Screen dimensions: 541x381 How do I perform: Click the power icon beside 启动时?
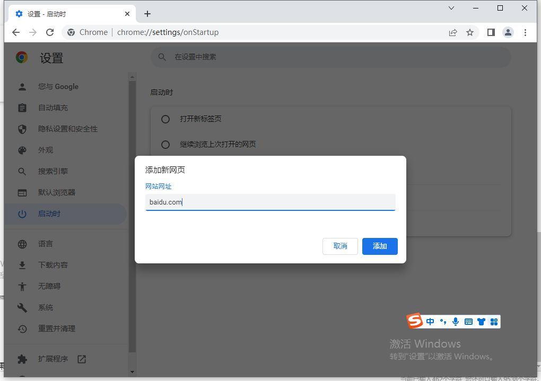(x=22, y=214)
